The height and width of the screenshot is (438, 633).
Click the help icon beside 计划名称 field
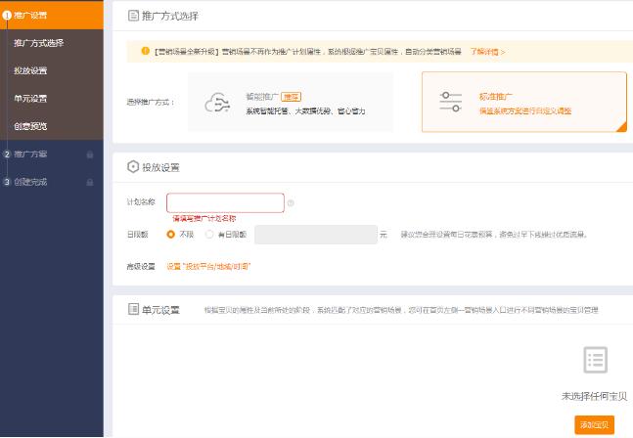coord(291,203)
